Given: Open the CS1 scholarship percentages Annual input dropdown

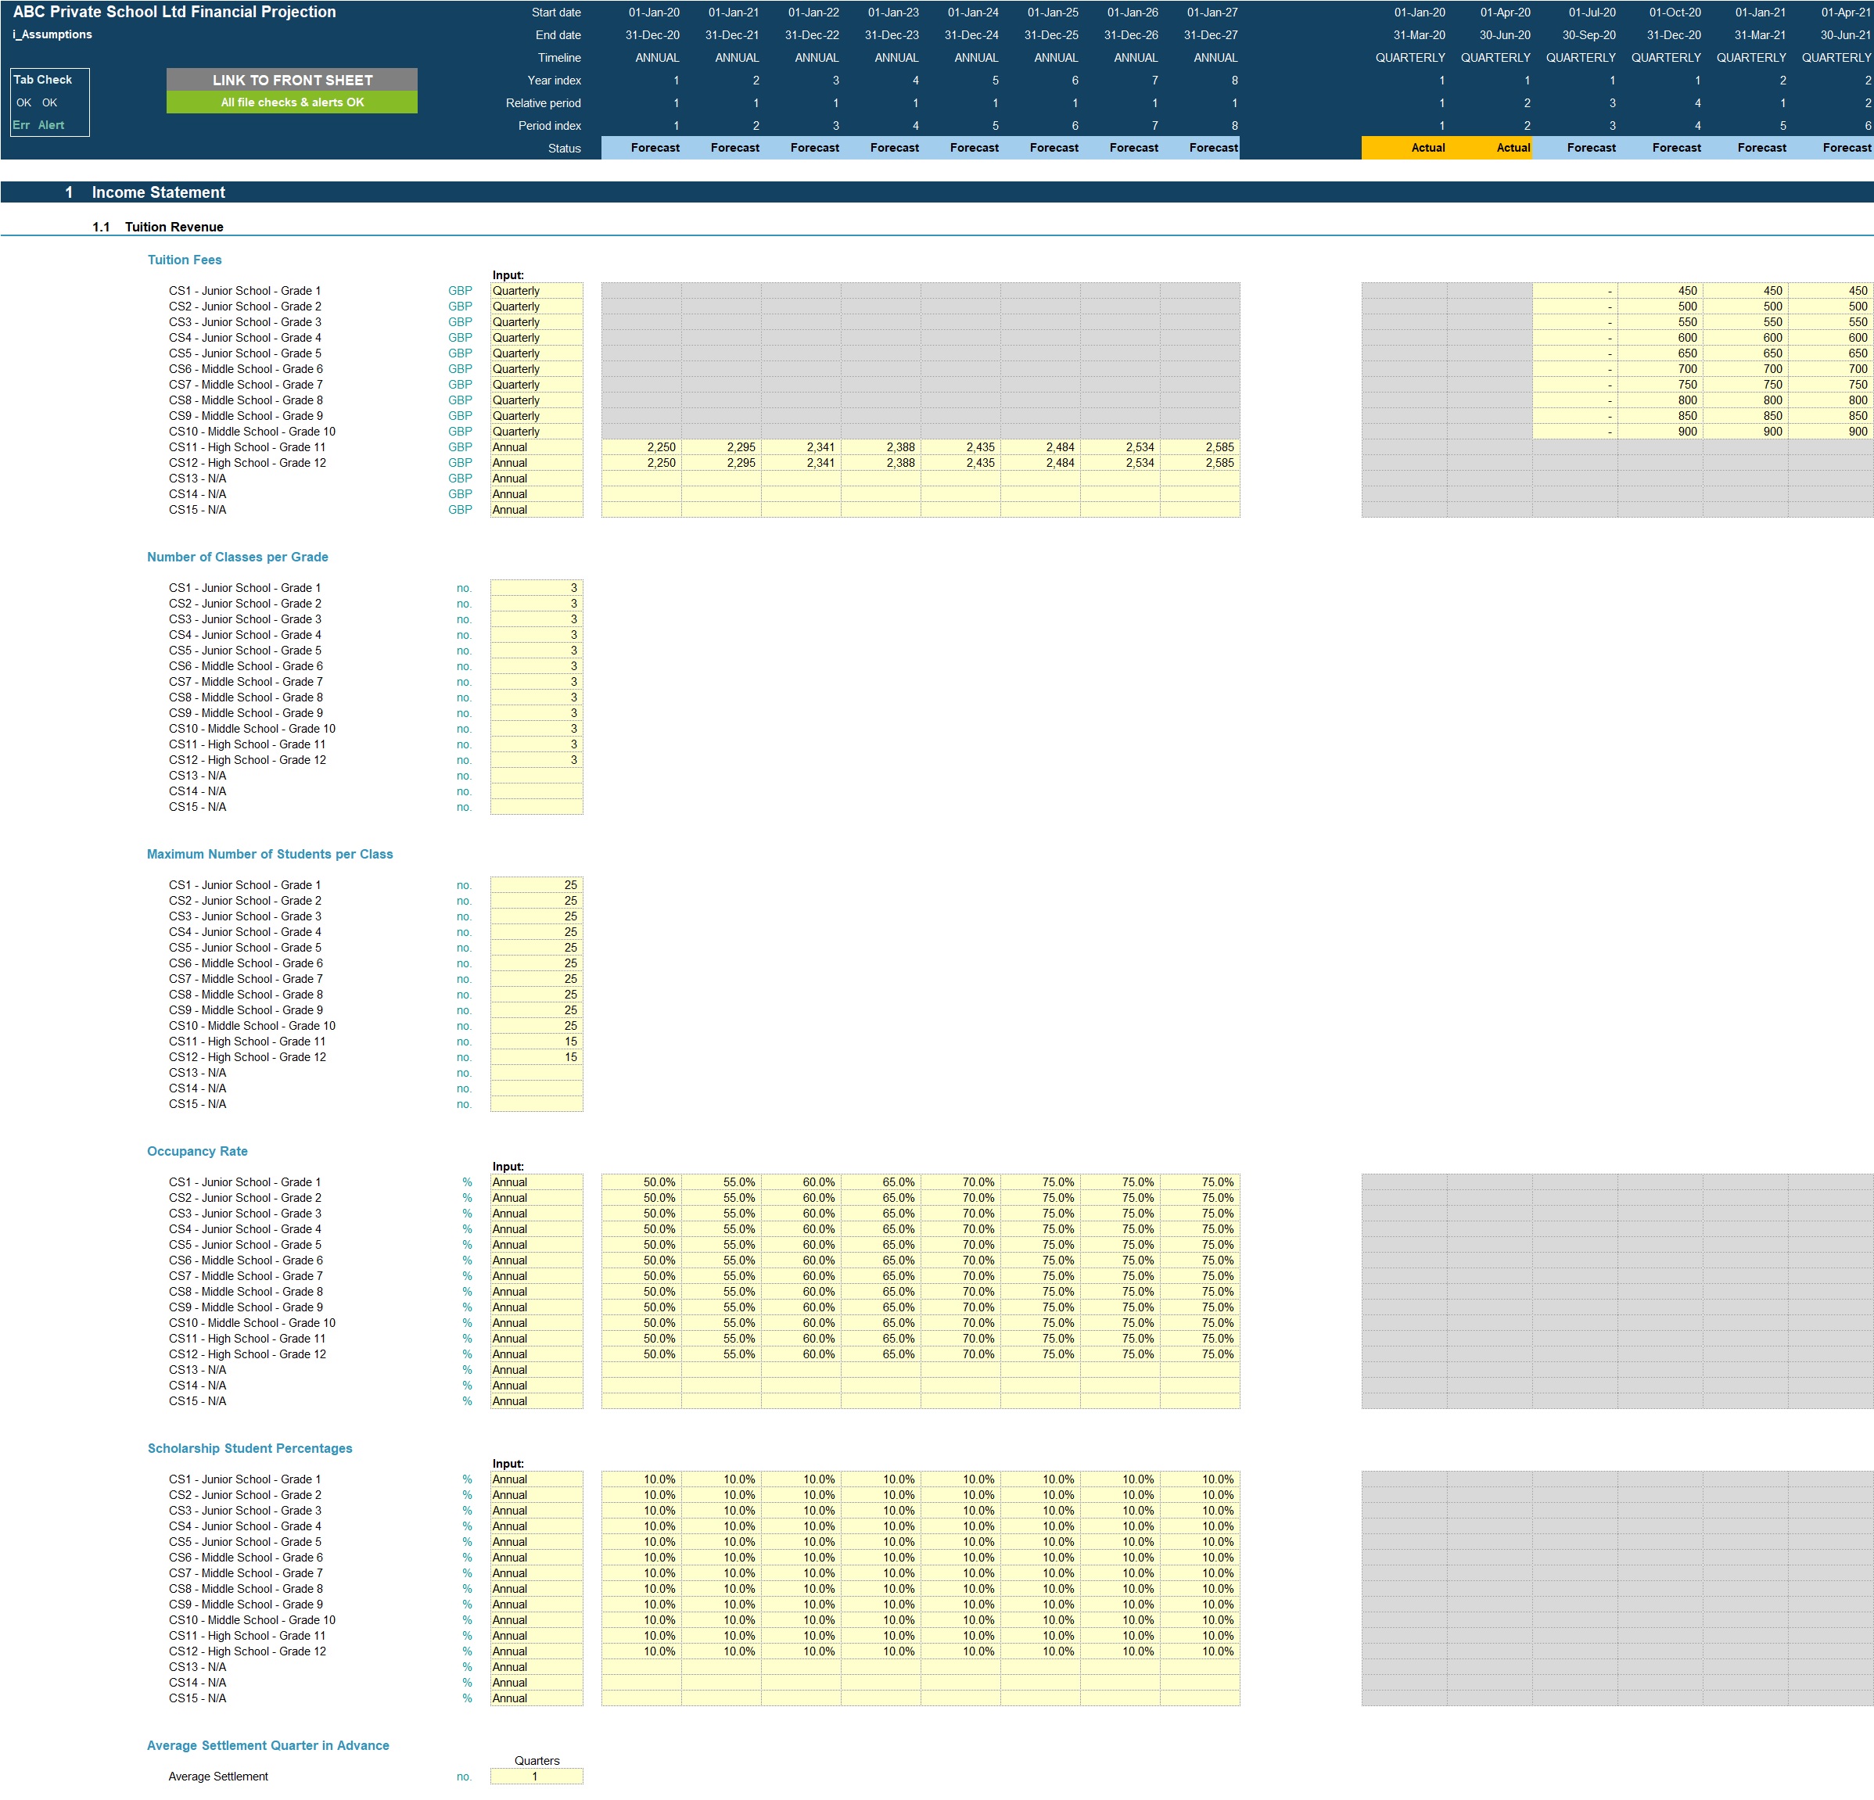Looking at the screenshot, I should tap(537, 1479).
